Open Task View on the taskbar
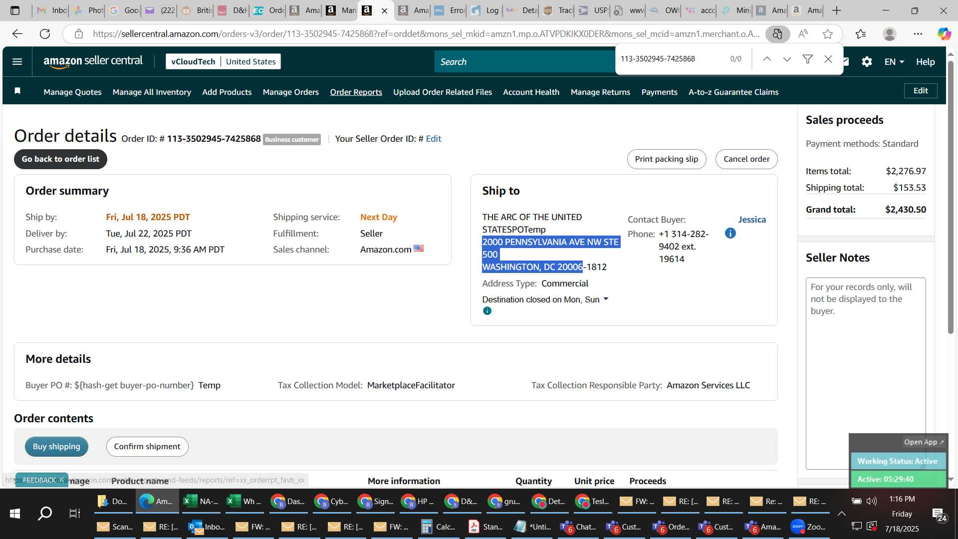This screenshot has width=958, height=539. coord(74,513)
